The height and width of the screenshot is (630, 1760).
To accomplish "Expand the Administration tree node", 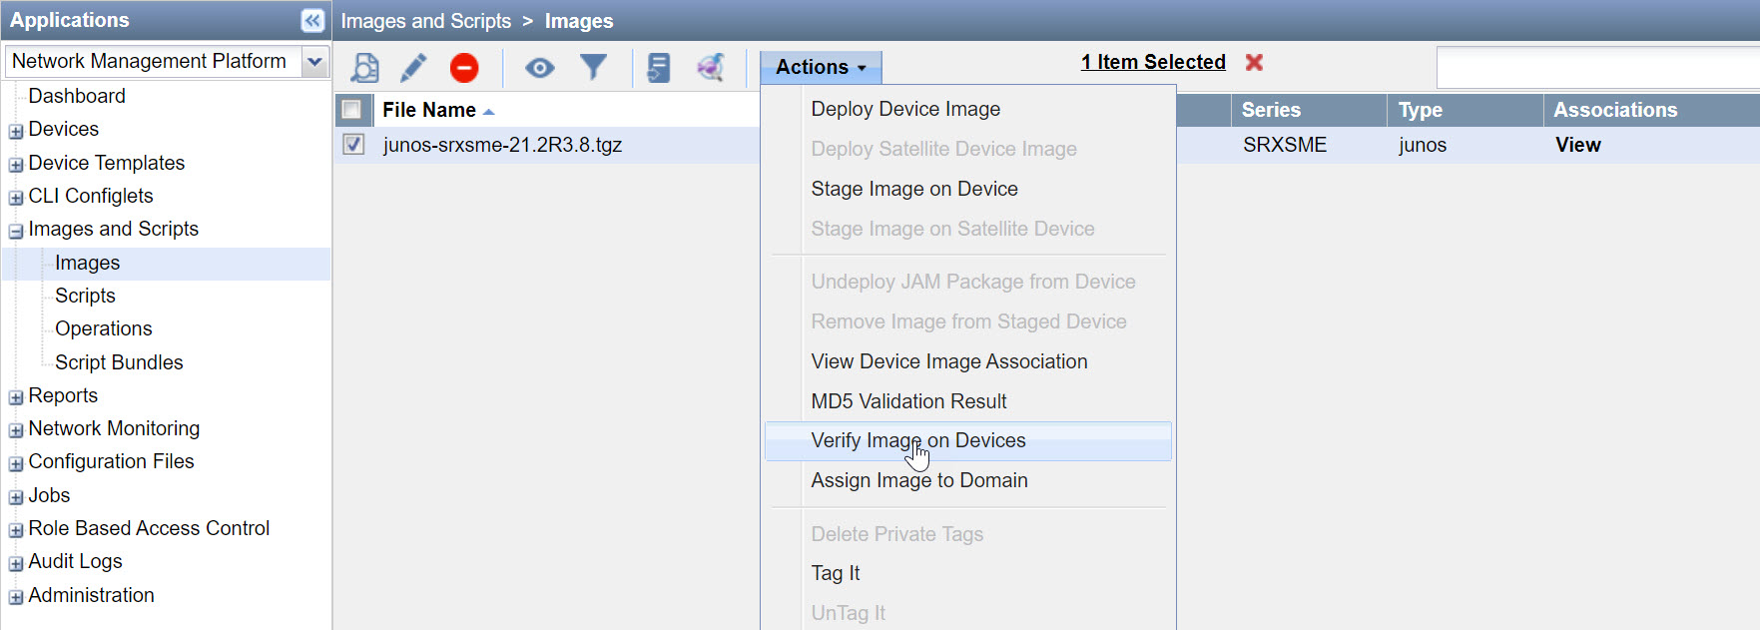I will point(16,597).
